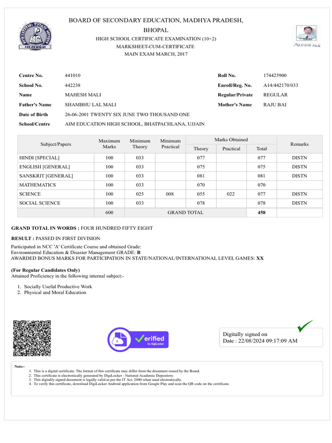Image resolution: width=332 pixels, height=443 pixels.
Task: Click the Environmental Education grade B line
Action: [x=76, y=253]
